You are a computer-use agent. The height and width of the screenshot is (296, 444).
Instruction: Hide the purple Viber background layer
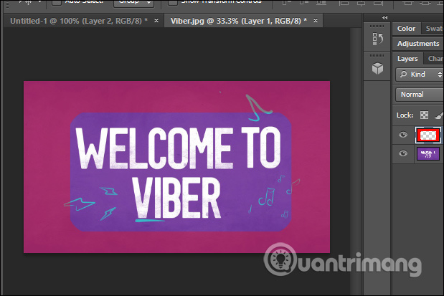pyautogui.click(x=403, y=153)
